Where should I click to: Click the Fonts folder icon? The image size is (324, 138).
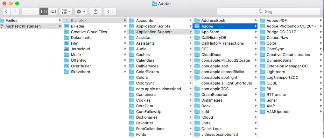pos(132,135)
